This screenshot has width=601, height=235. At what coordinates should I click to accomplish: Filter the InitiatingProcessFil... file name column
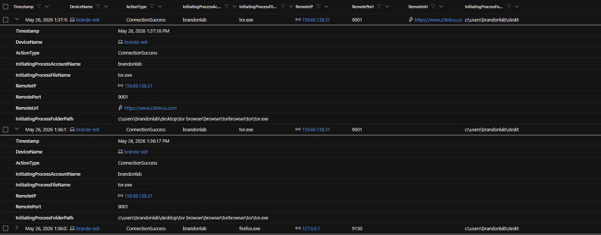click(x=283, y=6)
